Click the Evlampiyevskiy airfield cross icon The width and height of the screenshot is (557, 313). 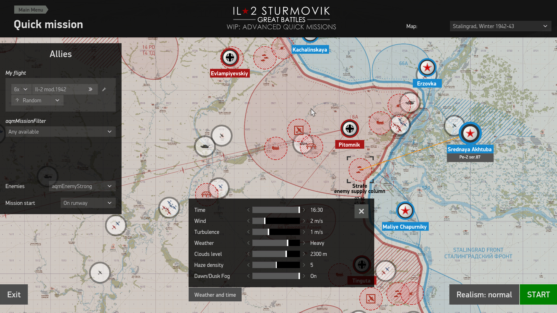coord(230,57)
